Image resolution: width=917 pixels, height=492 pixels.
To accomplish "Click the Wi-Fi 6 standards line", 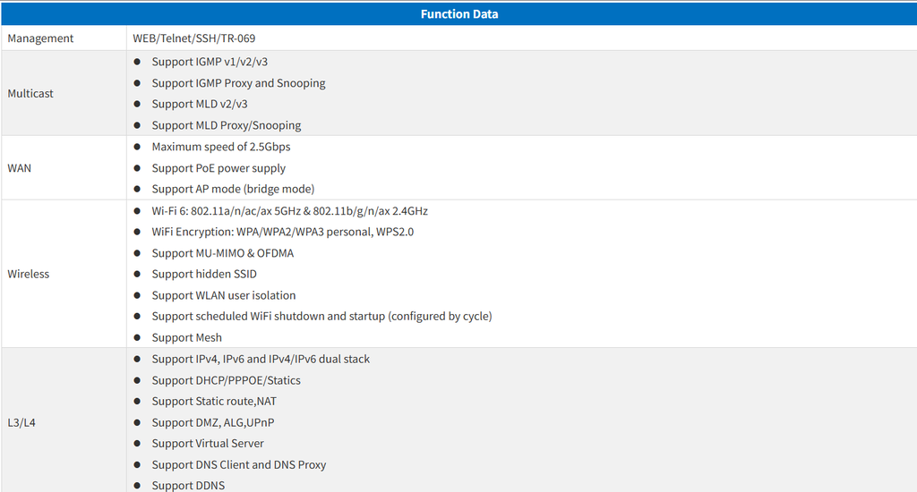I will 289,211.
